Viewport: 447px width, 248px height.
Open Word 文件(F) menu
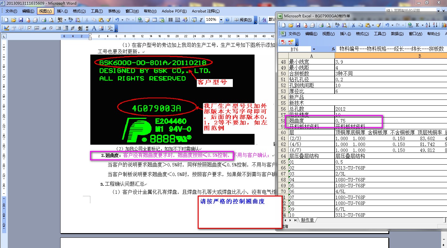[x=11, y=11]
